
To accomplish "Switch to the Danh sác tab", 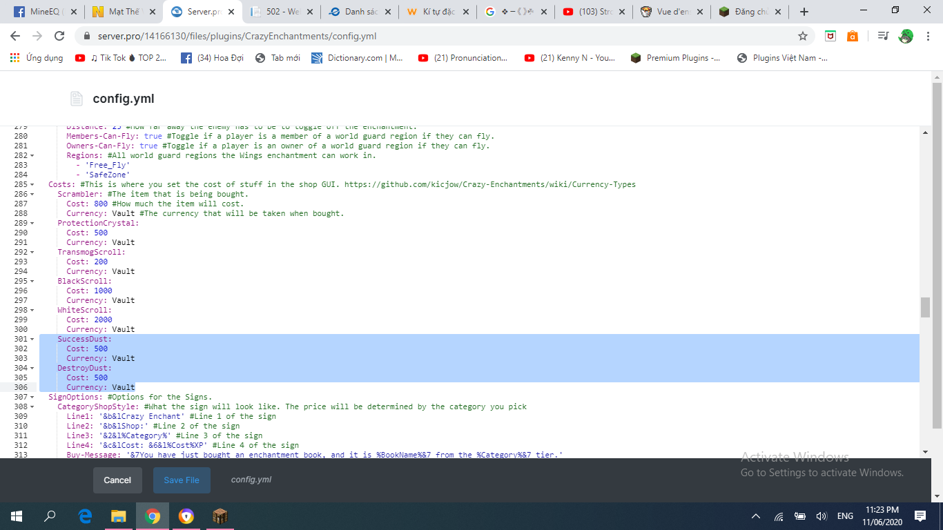I will pyautogui.click(x=360, y=12).
